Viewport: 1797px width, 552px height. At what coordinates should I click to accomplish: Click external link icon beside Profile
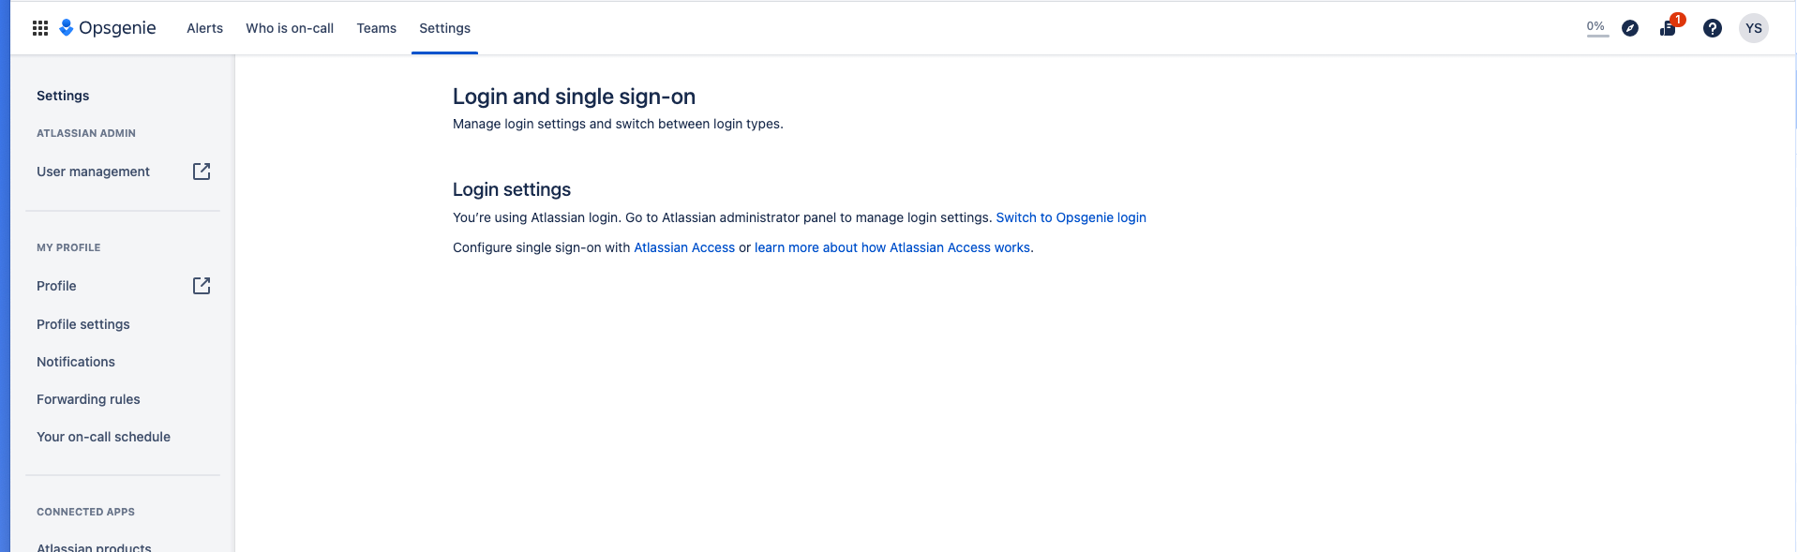[202, 286]
